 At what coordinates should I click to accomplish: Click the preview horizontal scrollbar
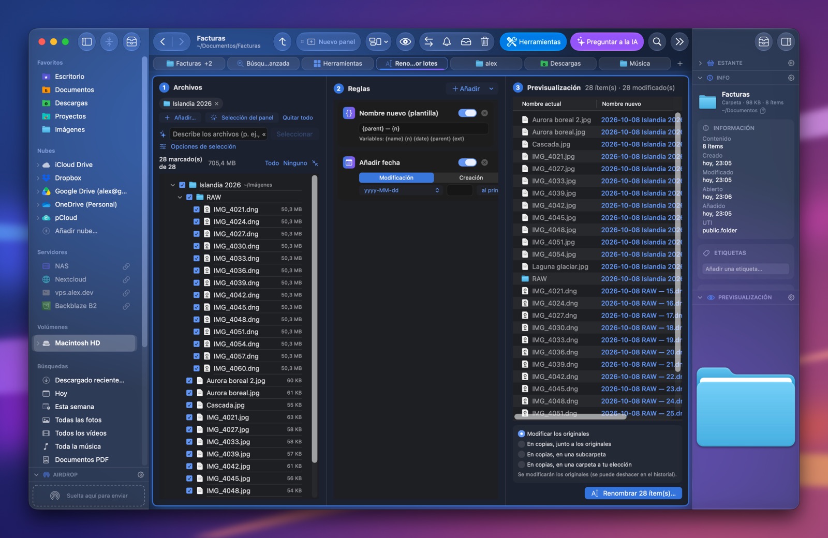[570, 416]
